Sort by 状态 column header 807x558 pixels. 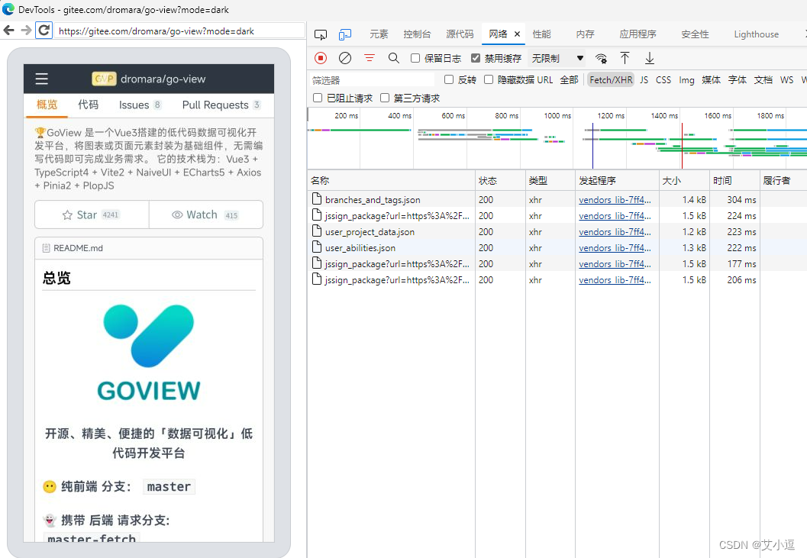click(500, 180)
